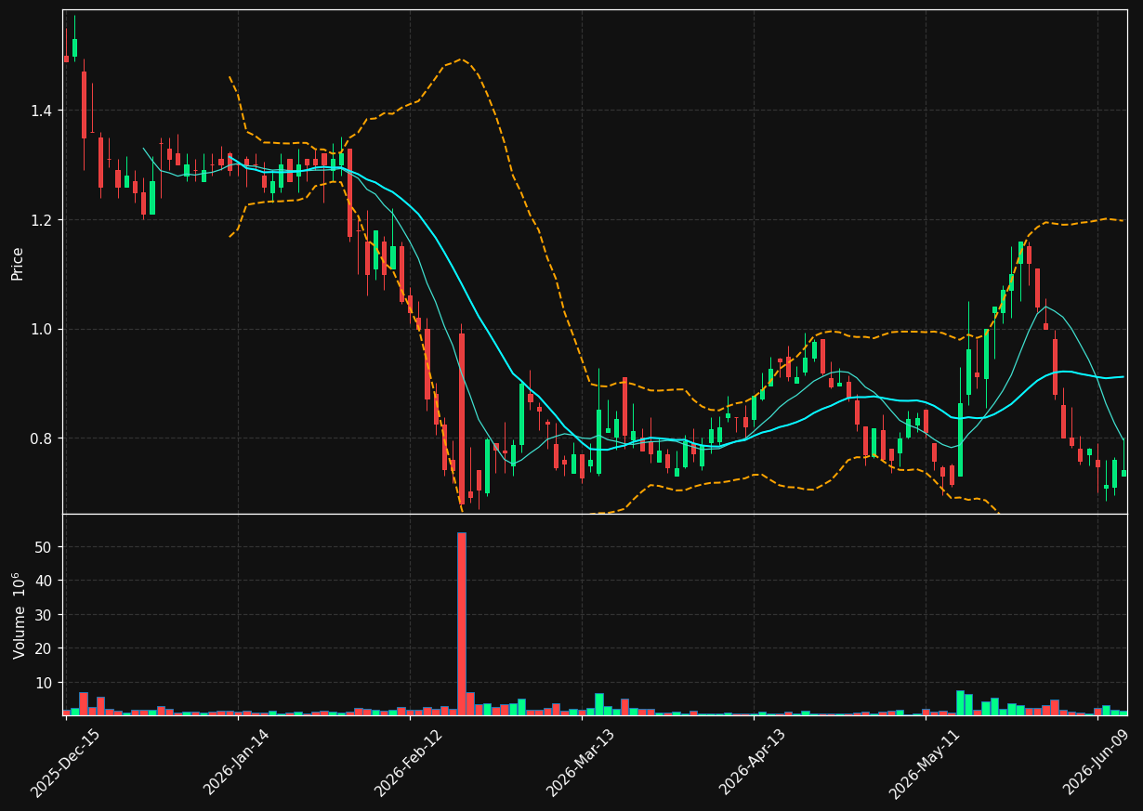The image size is (1143, 811).
Task: Click the 1.0 price axis tick
Action: (41, 329)
